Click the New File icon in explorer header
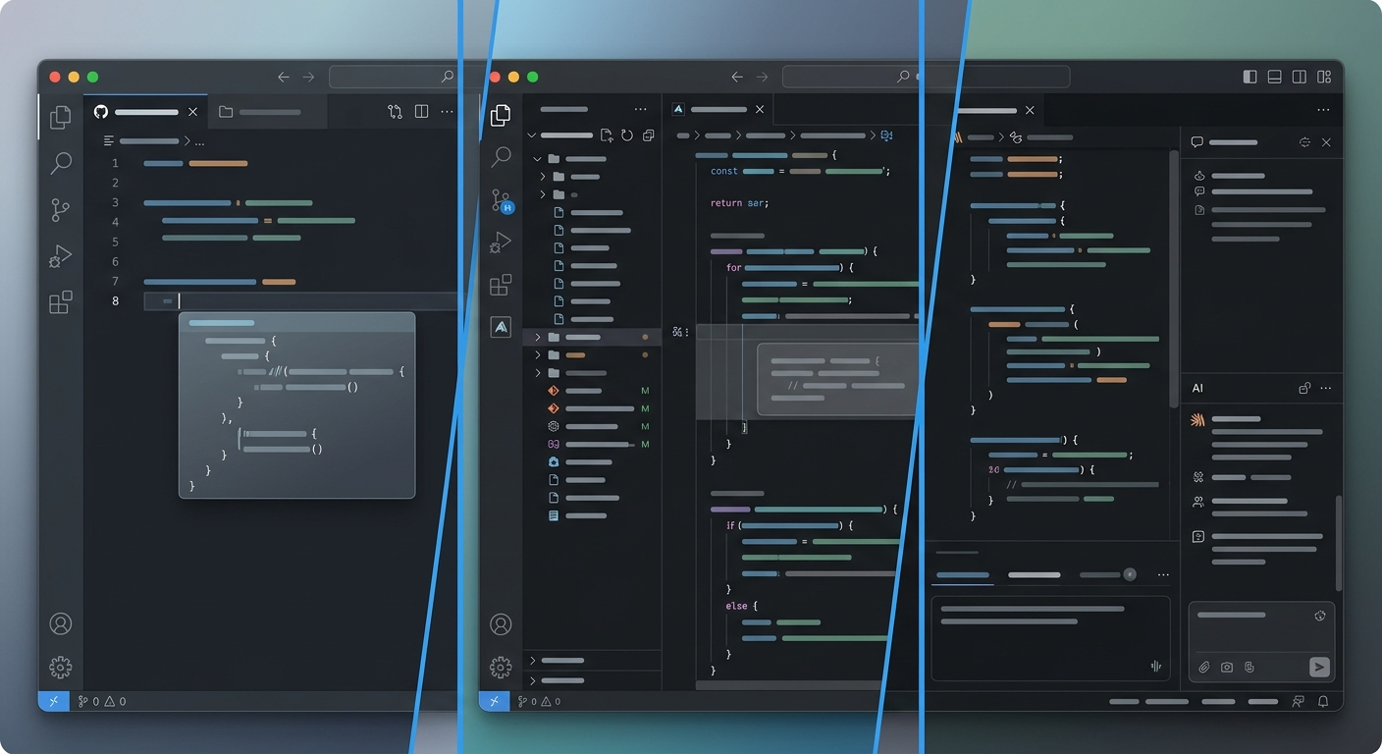1382x754 pixels. coord(607,135)
